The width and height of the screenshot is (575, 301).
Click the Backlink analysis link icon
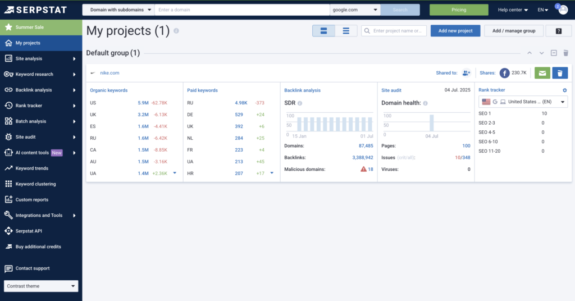click(x=8, y=90)
